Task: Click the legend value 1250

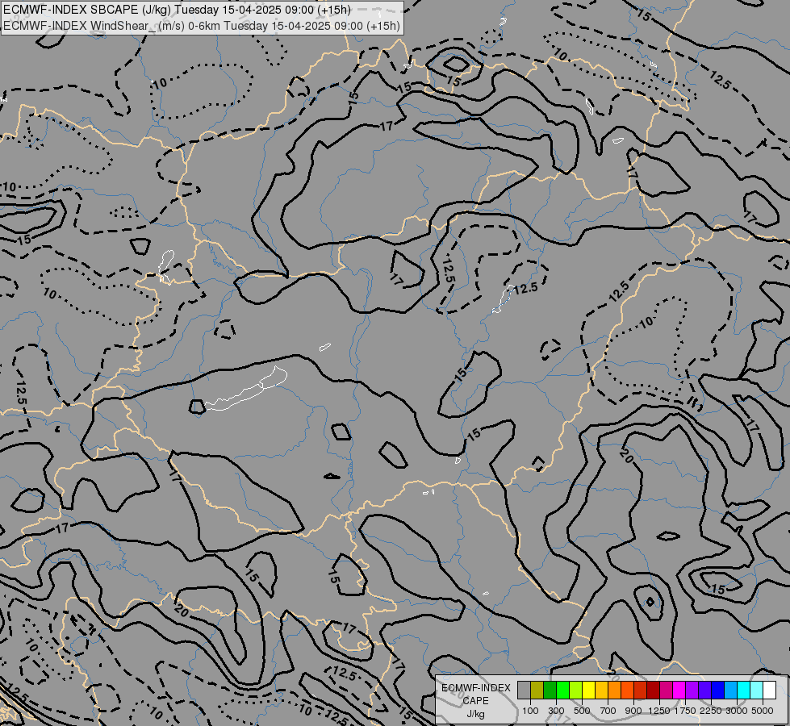Action: 659,711
